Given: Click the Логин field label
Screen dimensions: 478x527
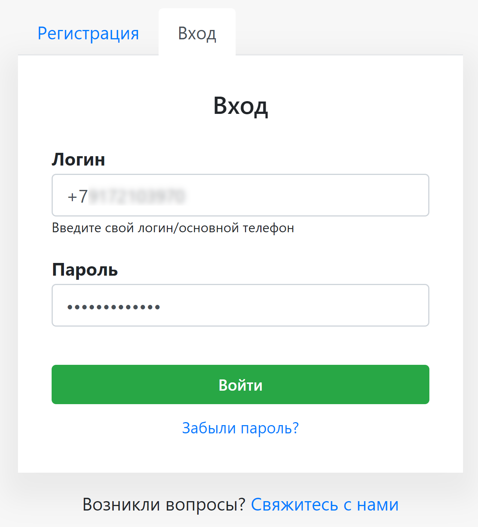Looking at the screenshot, I should (x=78, y=159).
